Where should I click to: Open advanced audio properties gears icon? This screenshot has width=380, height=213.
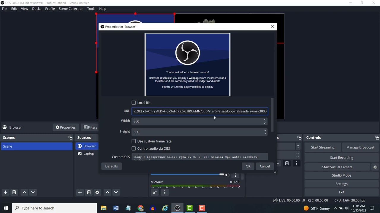(x=154, y=192)
